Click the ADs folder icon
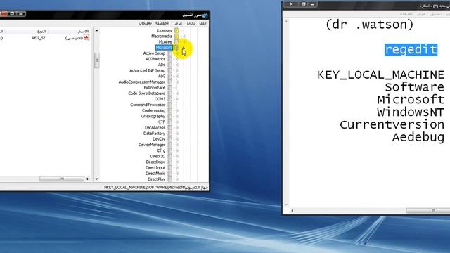This screenshot has width=450, height=253. coord(170,65)
